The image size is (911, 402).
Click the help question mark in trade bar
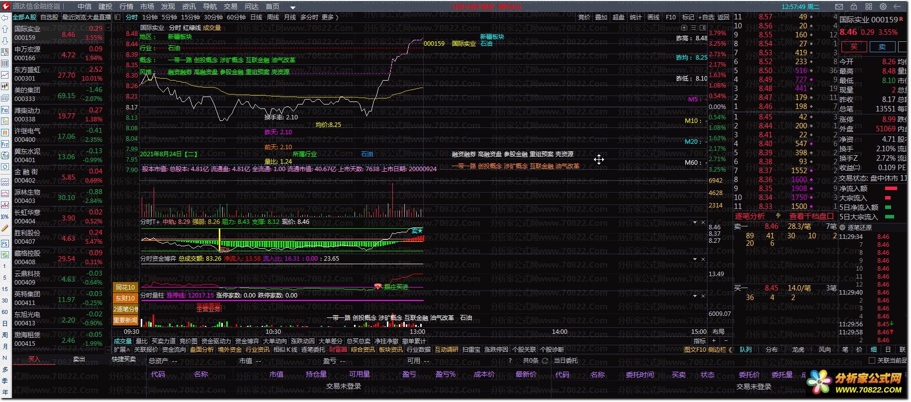tap(510, 361)
